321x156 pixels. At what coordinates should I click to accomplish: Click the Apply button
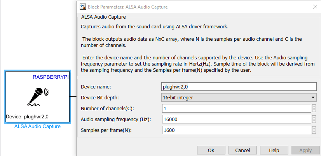click(x=305, y=150)
